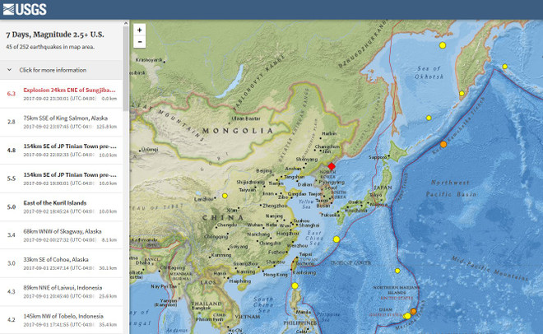
Task: Click the orange earthquake marker near Kuril Islands
Action: pyautogui.click(x=443, y=145)
